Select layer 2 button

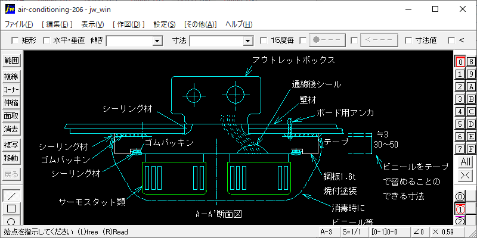tap(460, 87)
